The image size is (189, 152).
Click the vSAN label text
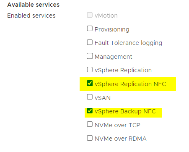(103, 98)
